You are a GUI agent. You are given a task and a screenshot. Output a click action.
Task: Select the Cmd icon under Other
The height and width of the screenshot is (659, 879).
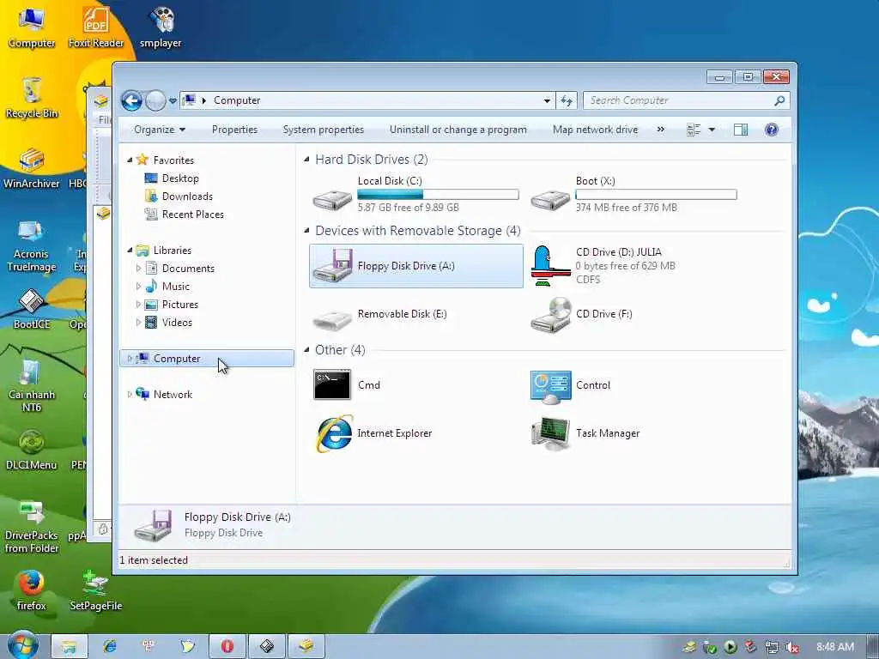332,384
